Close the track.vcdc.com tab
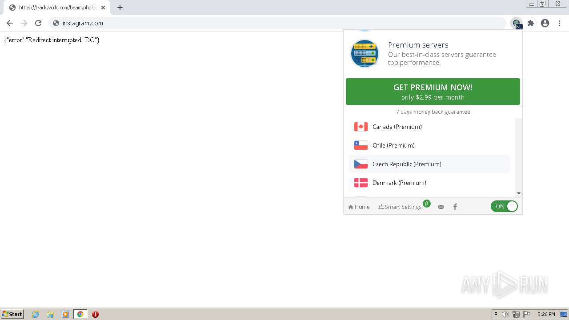The height and width of the screenshot is (320, 569). [x=103, y=8]
